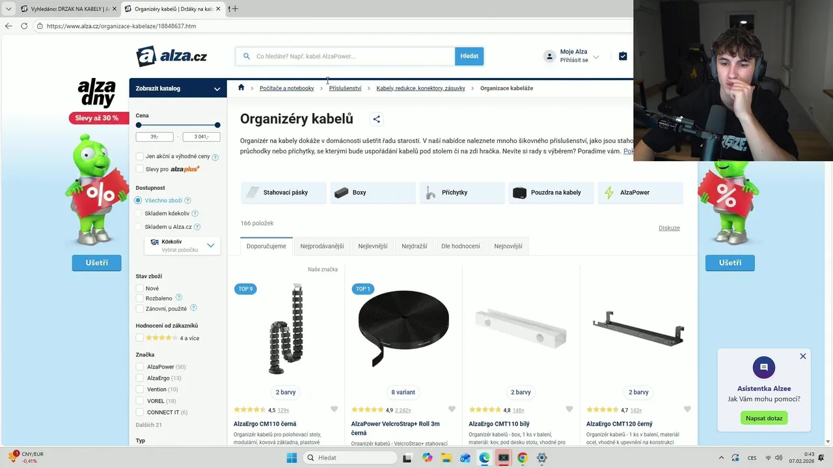Screen dimensions: 833x468
Task: Check Zánovní, použité filter
Action: click(139, 309)
